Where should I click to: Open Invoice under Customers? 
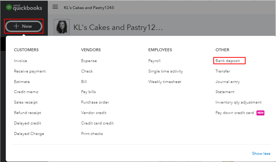20,61
